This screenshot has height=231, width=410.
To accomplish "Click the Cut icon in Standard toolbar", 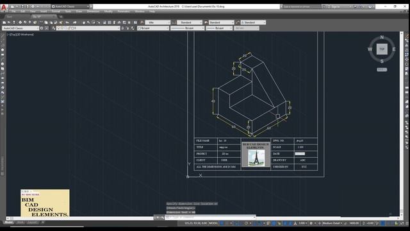I will (41, 22).
